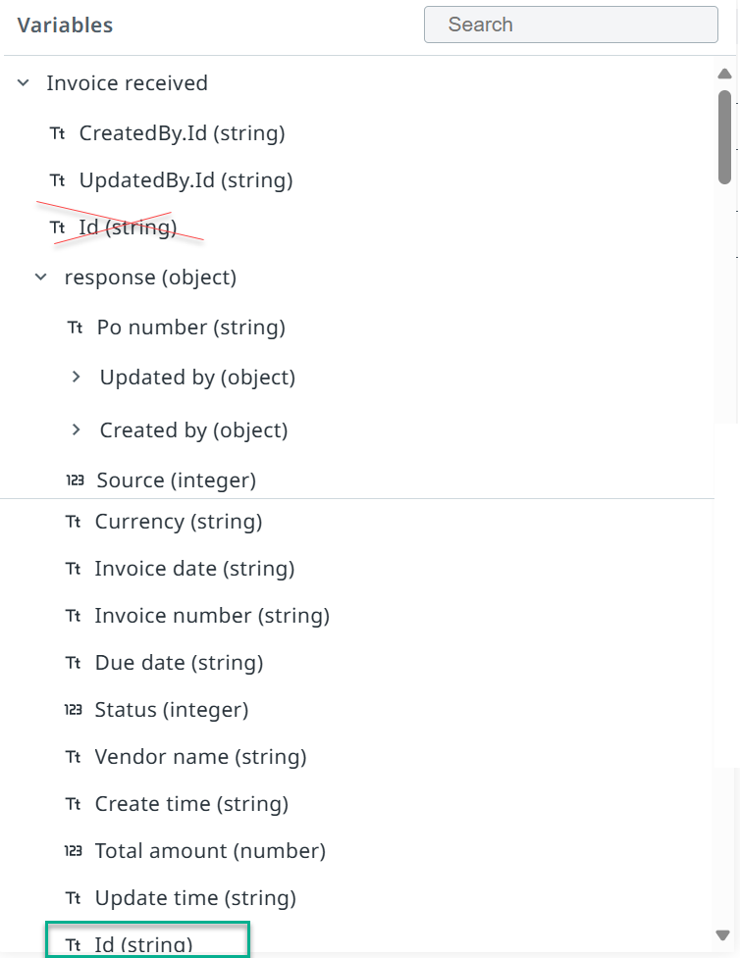Expand the Created by (object) node

coord(76,430)
